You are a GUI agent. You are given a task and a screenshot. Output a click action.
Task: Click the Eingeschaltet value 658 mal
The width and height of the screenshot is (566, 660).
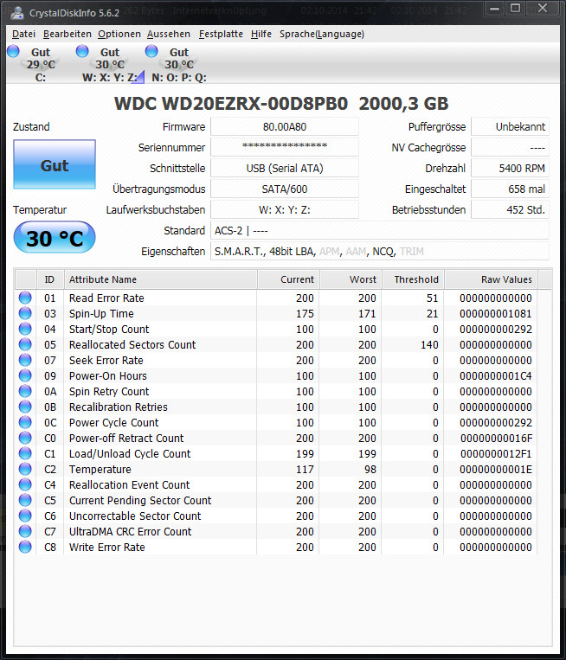point(510,189)
